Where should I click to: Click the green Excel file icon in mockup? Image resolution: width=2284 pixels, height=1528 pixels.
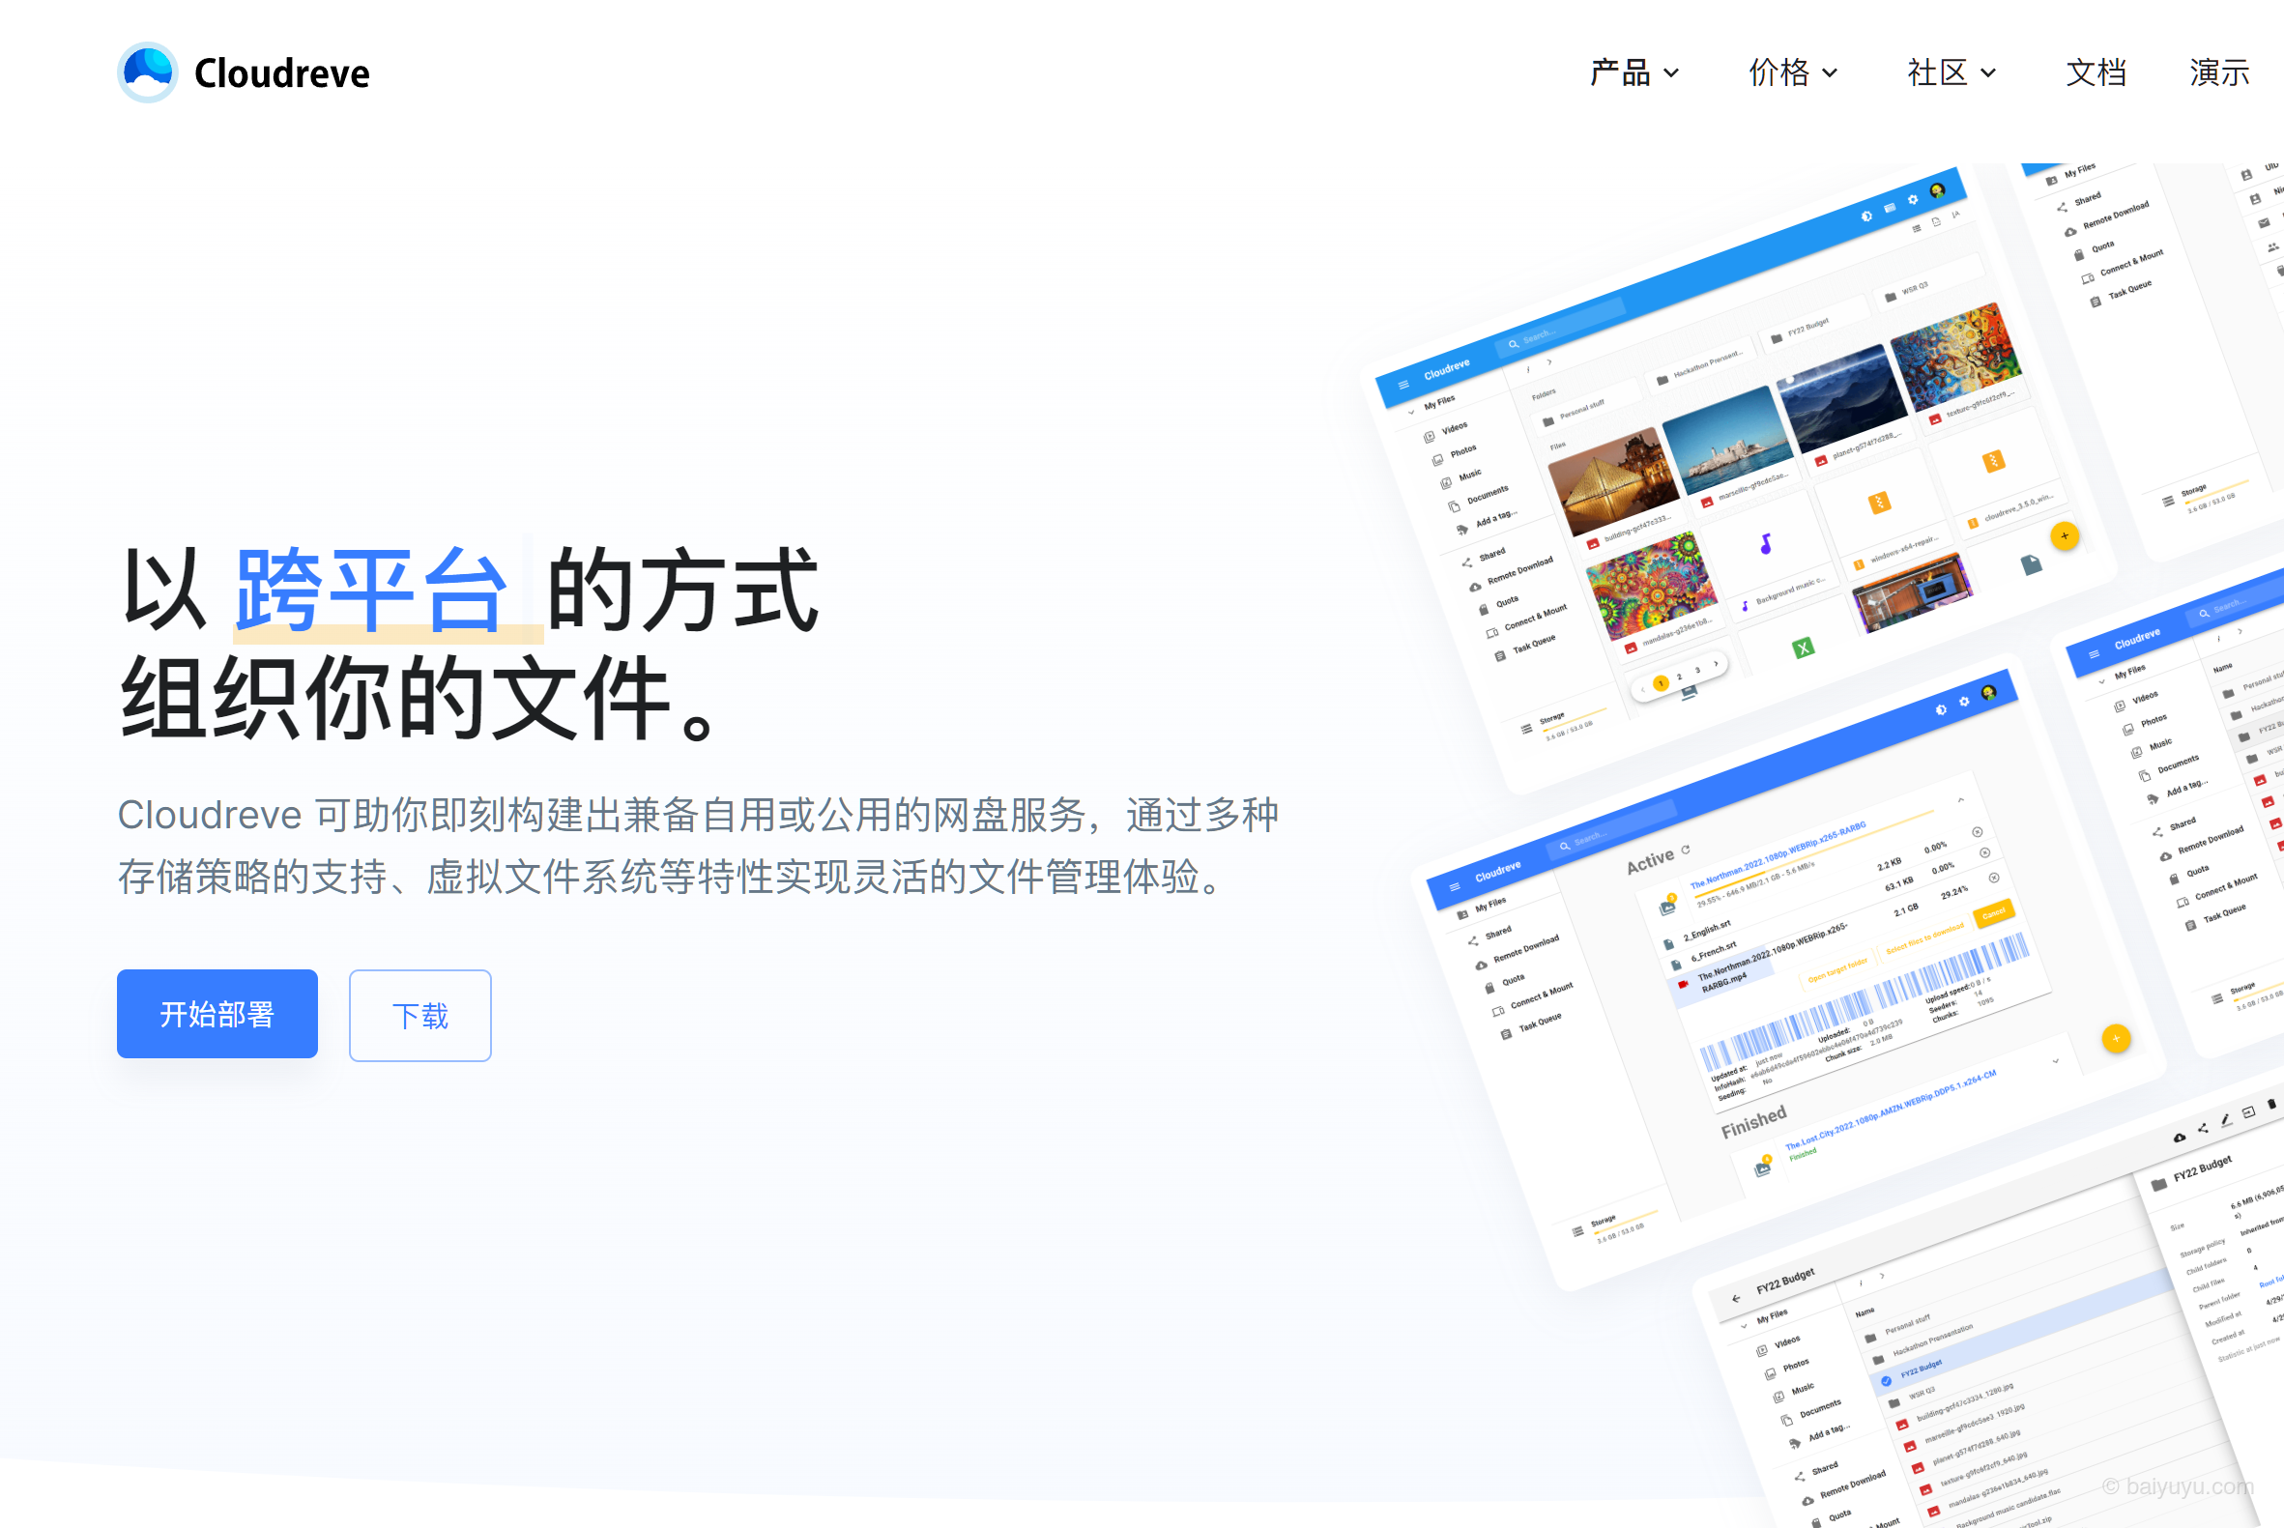pyautogui.click(x=1804, y=649)
